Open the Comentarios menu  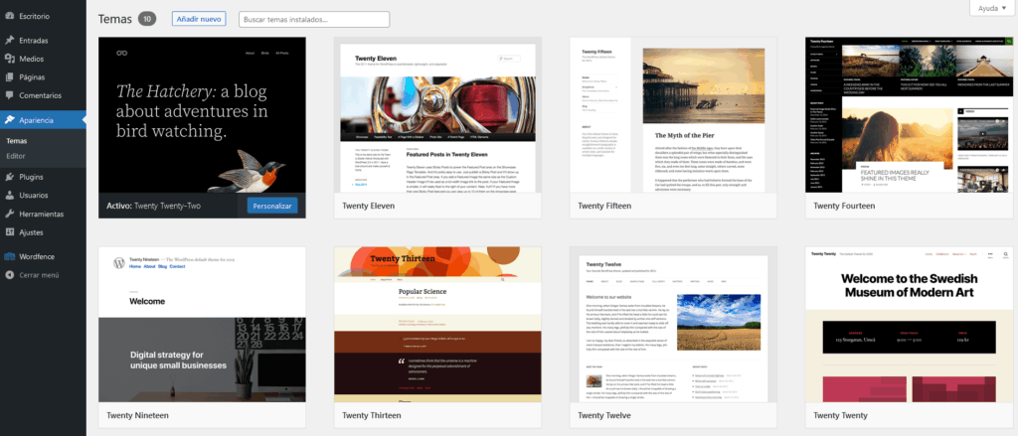coord(43,95)
